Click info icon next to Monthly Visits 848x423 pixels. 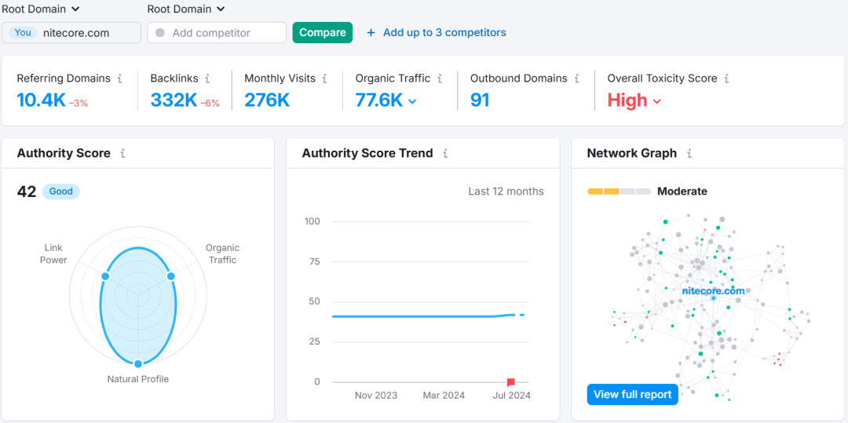(x=324, y=78)
